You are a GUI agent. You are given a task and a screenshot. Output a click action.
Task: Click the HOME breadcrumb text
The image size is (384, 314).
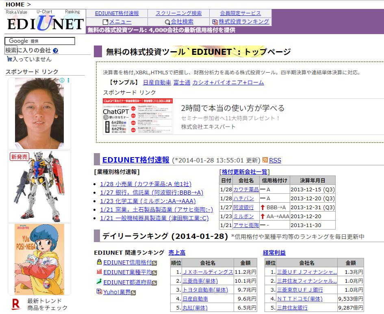pos(15,4)
